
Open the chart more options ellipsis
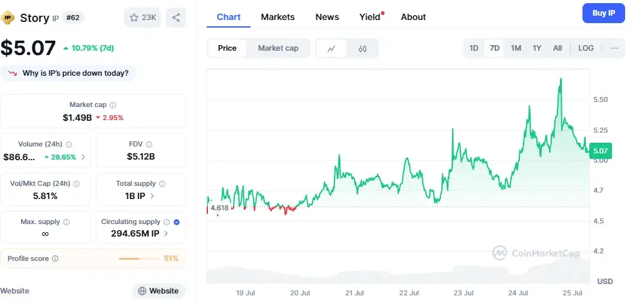coord(614,48)
